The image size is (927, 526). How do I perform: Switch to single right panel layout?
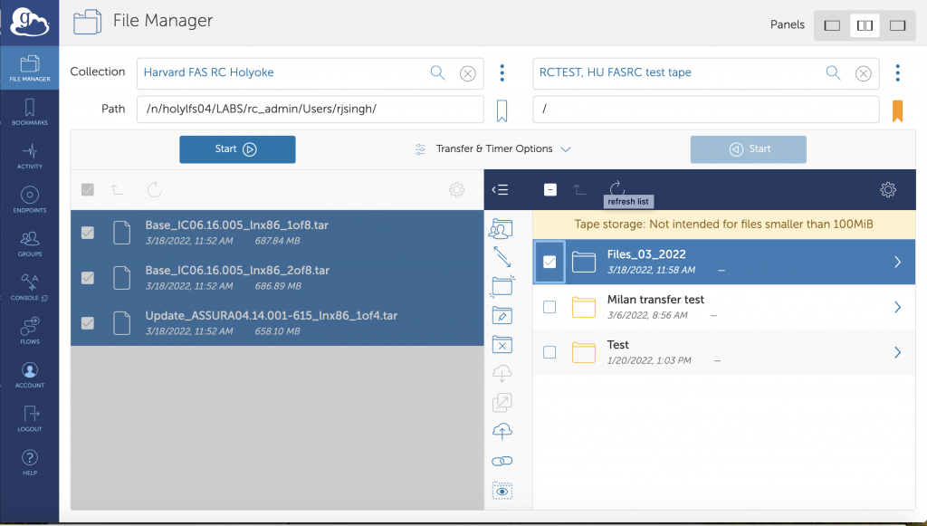click(897, 25)
